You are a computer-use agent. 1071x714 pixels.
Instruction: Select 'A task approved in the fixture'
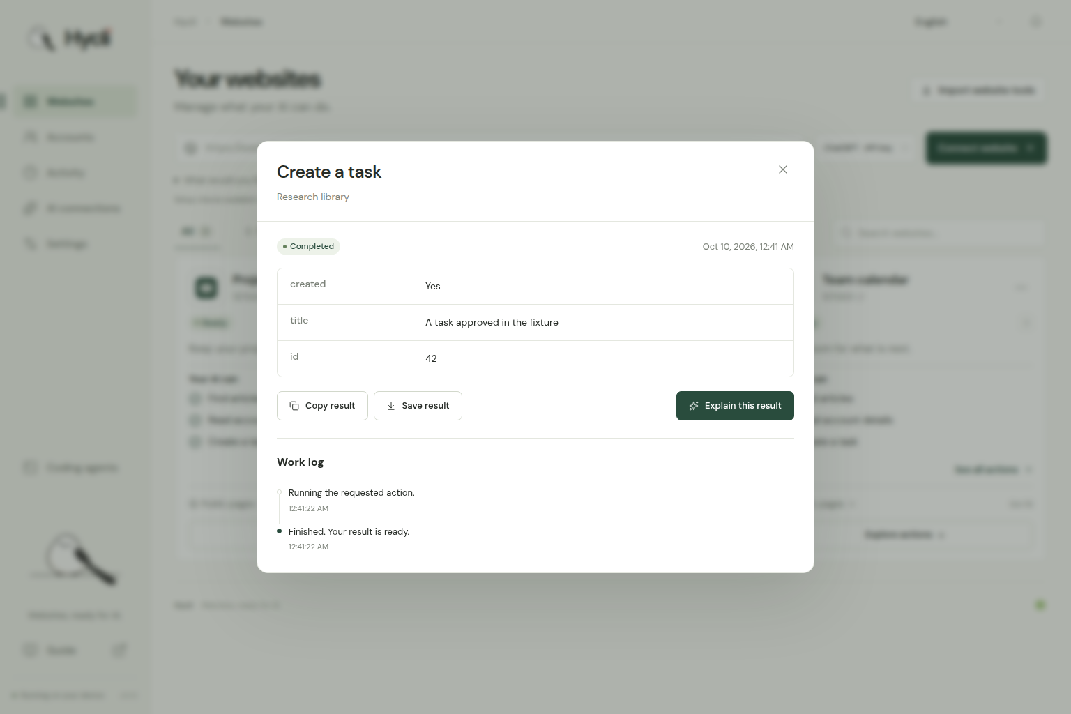[492, 322]
